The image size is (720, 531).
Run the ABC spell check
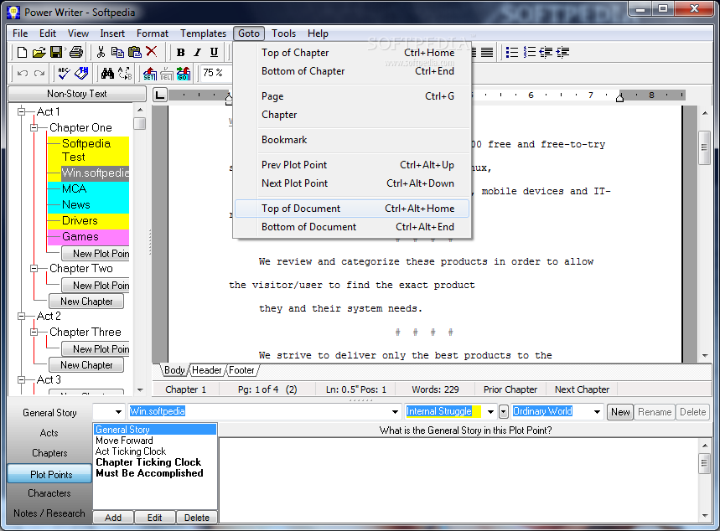pos(64,73)
